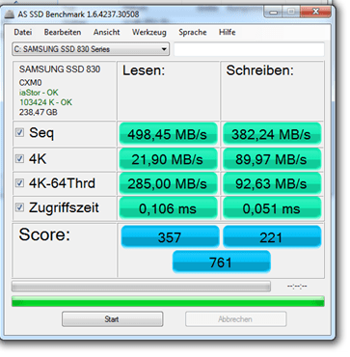Image resolution: width=350 pixels, height=357 pixels.
Task: Open the Ansicht menu
Action: (106, 32)
